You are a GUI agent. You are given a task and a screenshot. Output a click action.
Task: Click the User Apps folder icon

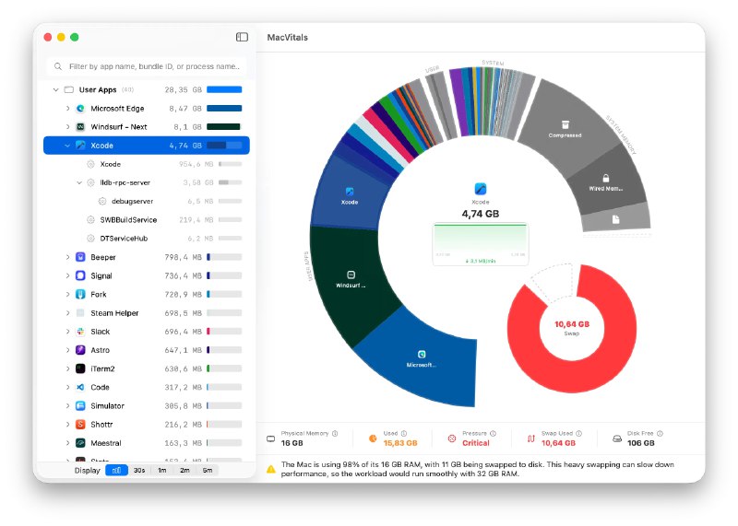(x=68, y=89)
